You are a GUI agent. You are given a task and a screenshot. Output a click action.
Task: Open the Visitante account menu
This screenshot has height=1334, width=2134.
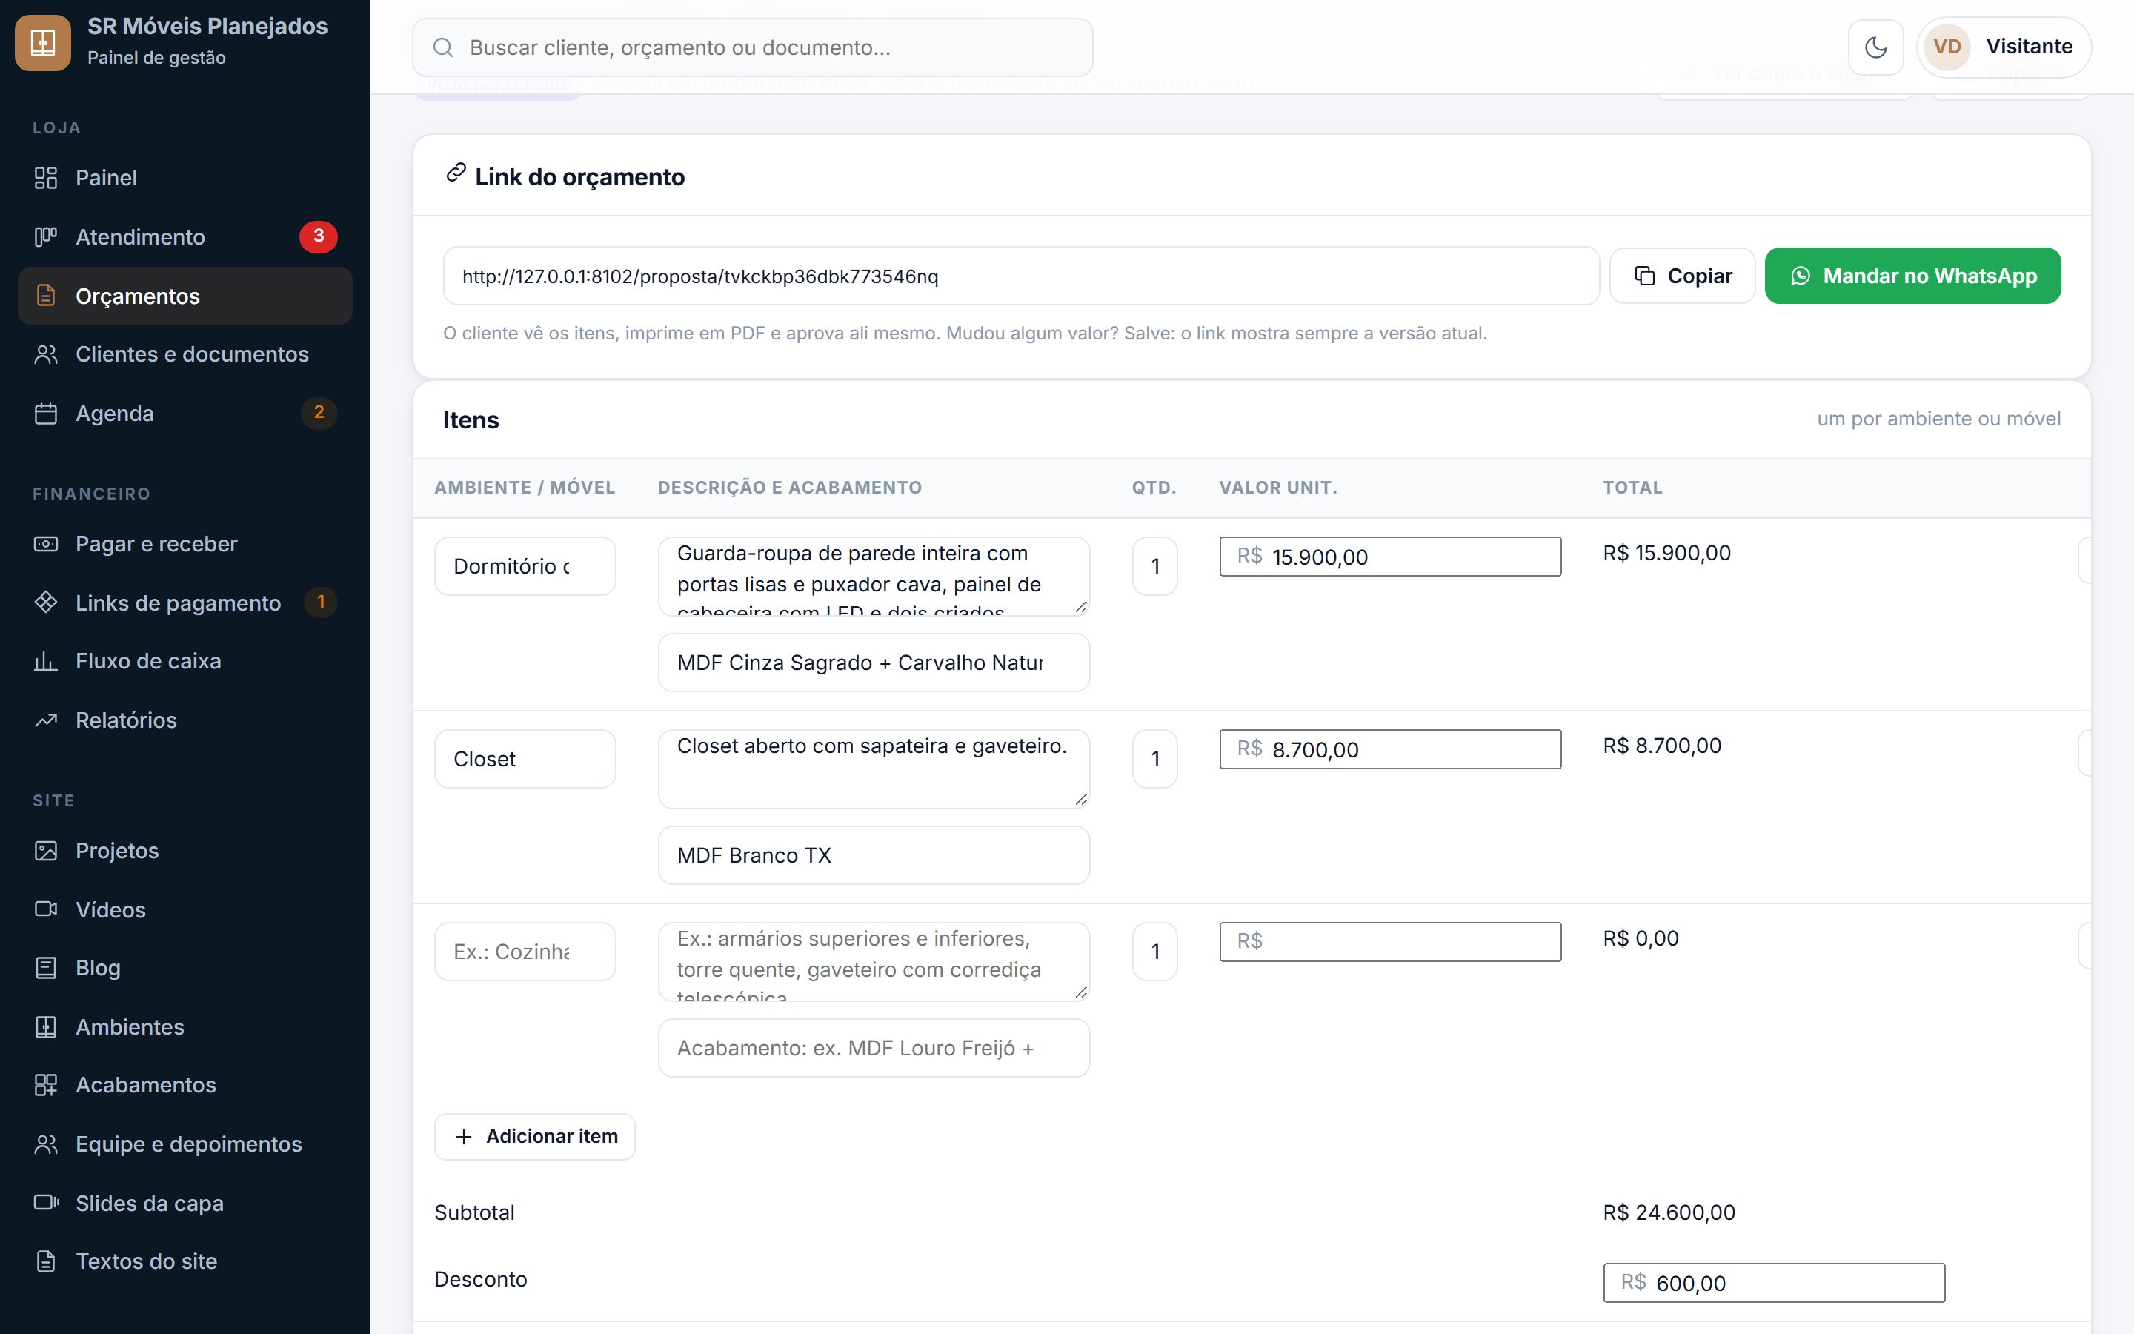coord(2004,47)
